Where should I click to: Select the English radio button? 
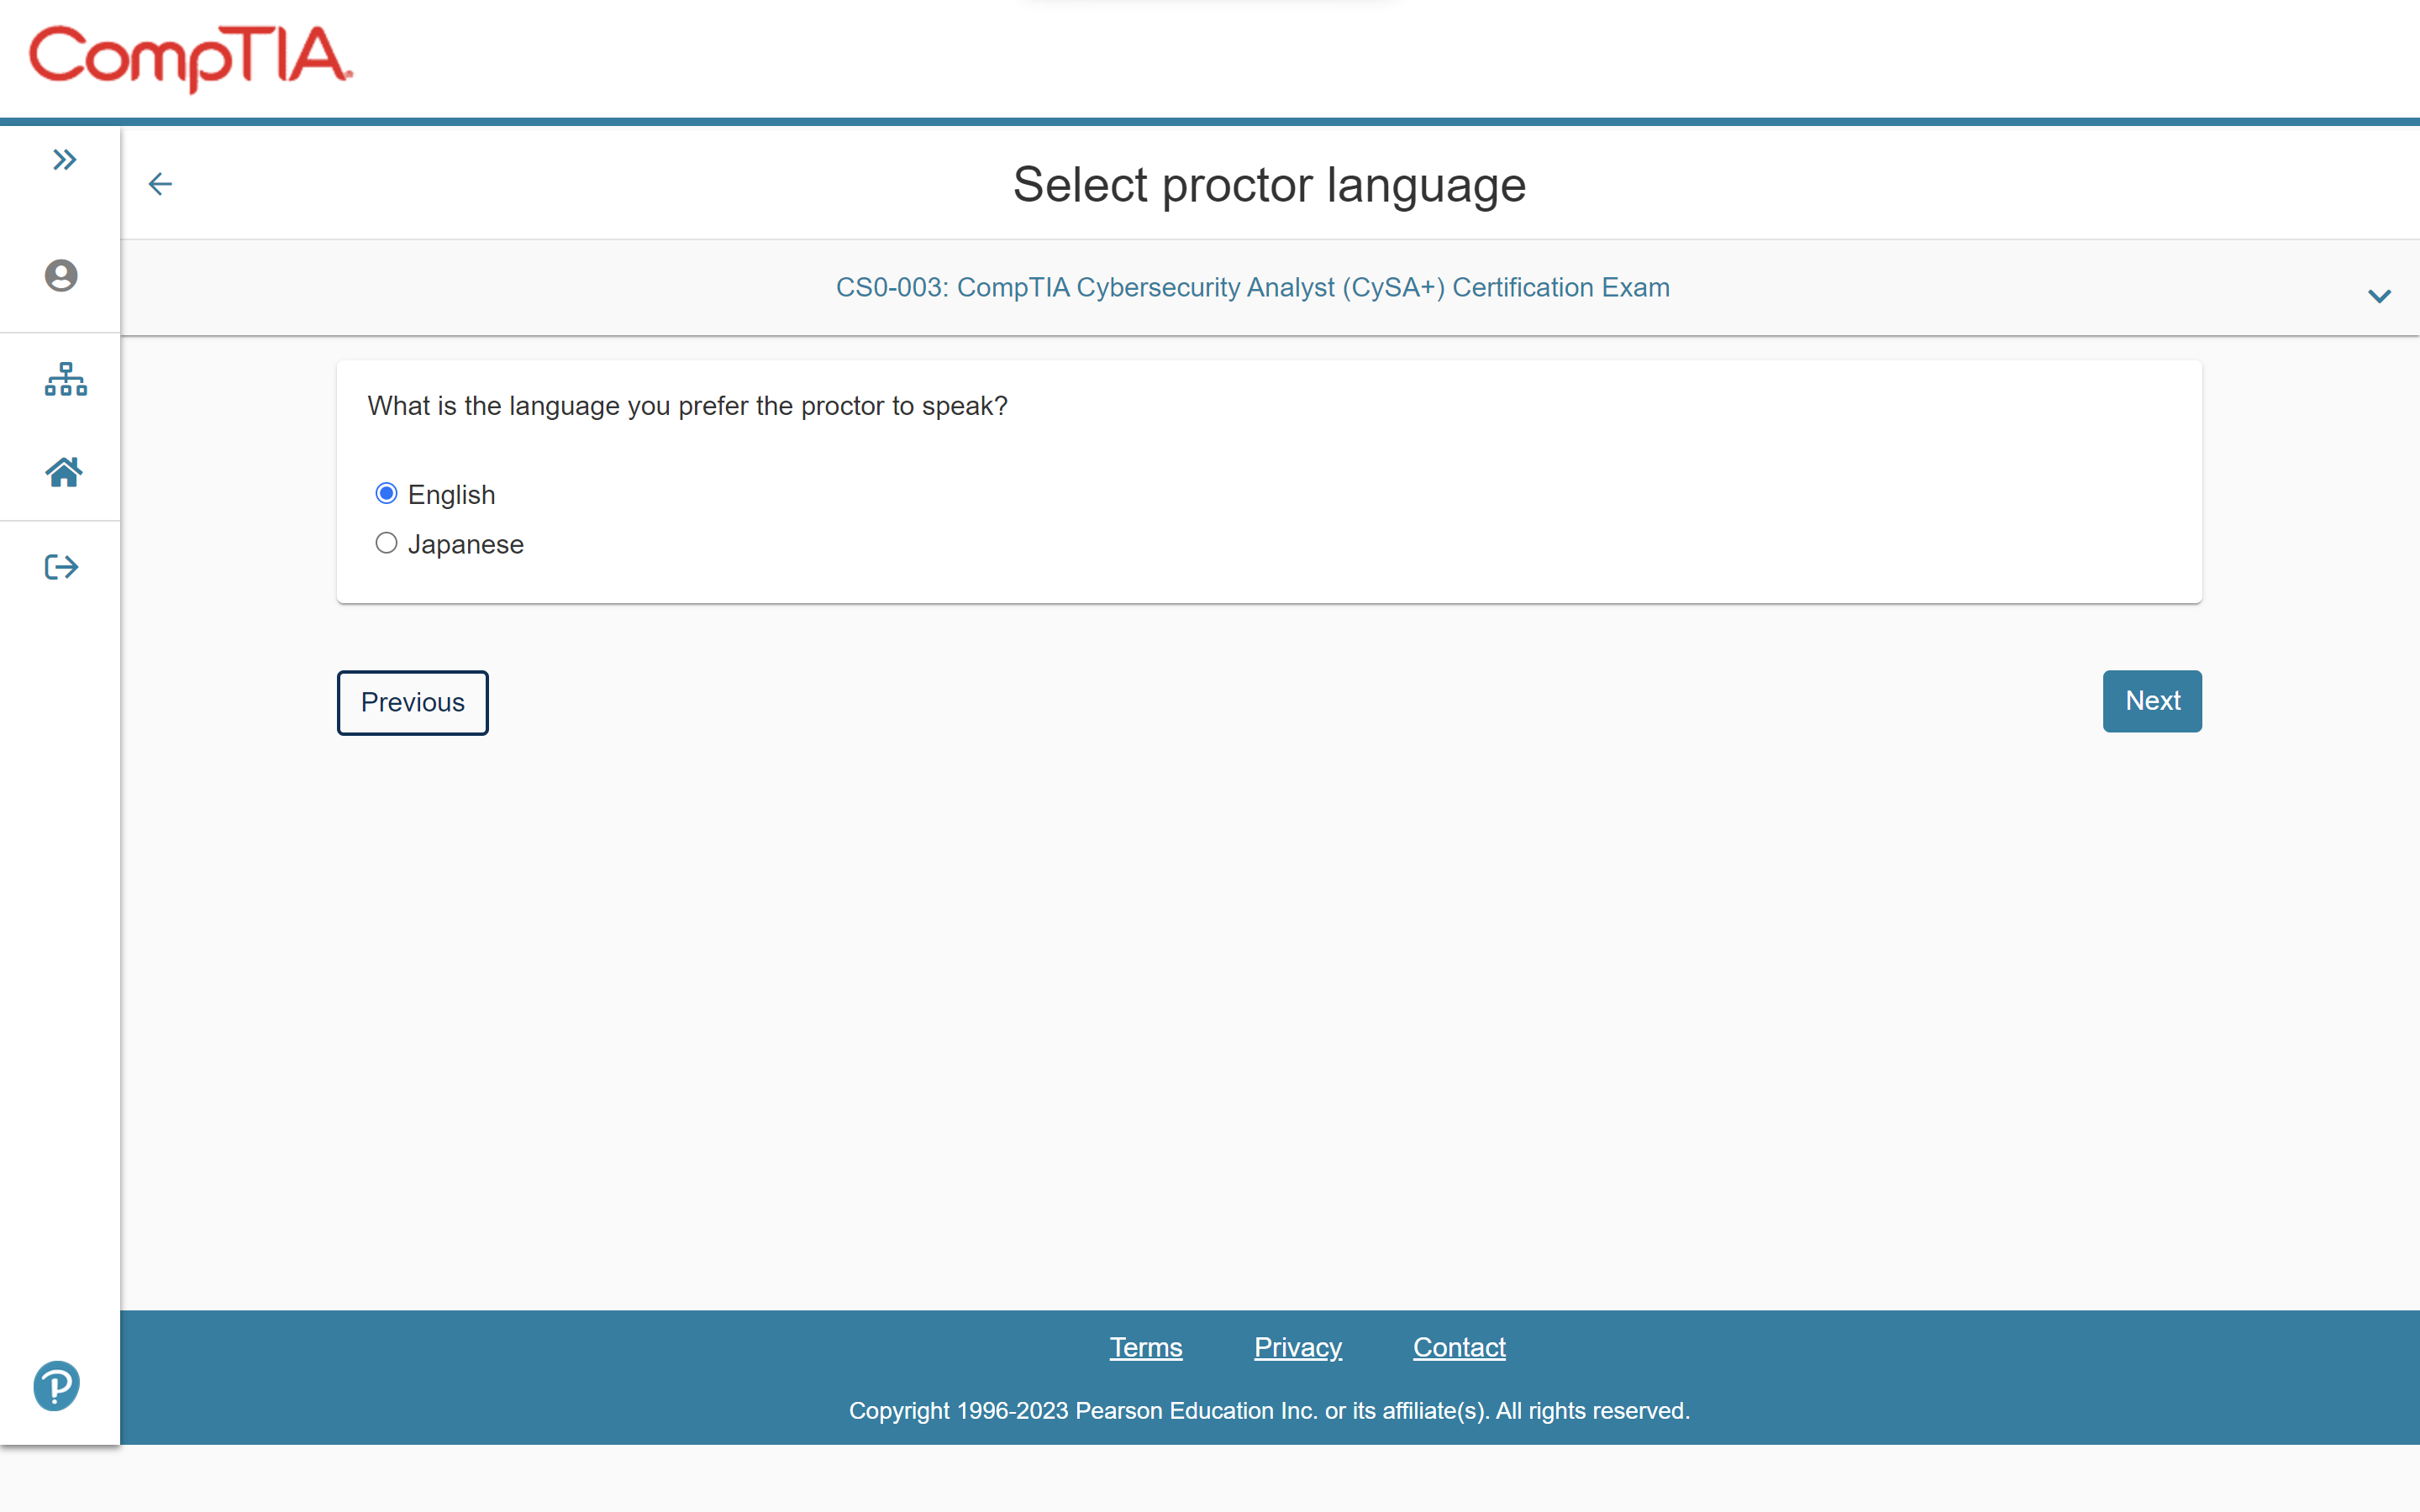click(x=386, y=493)
